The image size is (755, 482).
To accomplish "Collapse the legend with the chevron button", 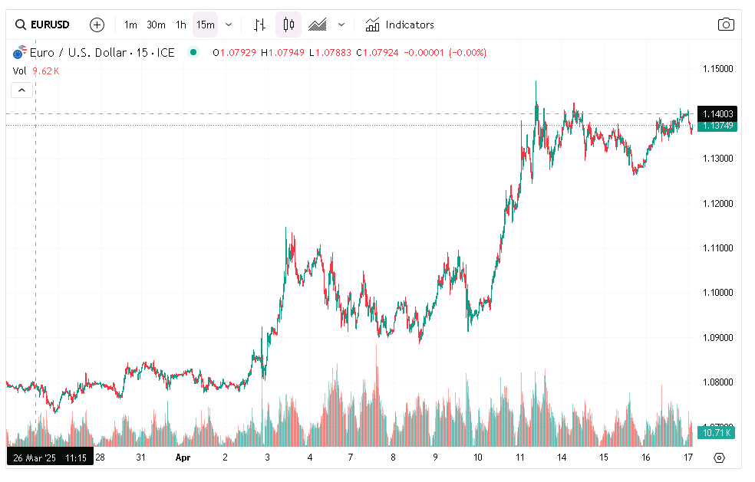I will (x=21, y=90).
